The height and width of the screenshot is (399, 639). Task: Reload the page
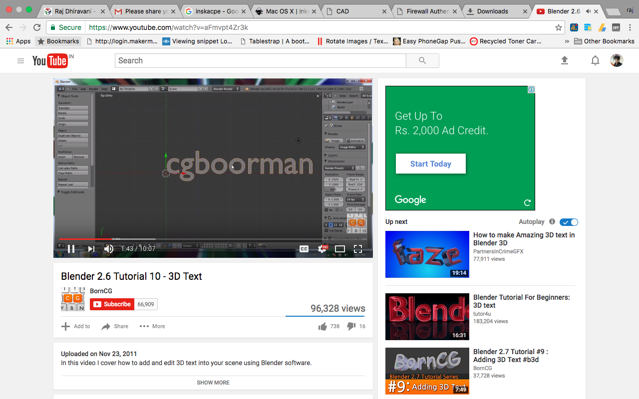tap(37, 27)
